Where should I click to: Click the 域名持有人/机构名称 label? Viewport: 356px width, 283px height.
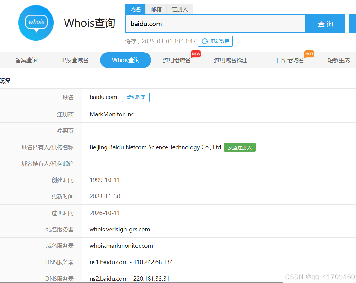[x=48, y=147]
